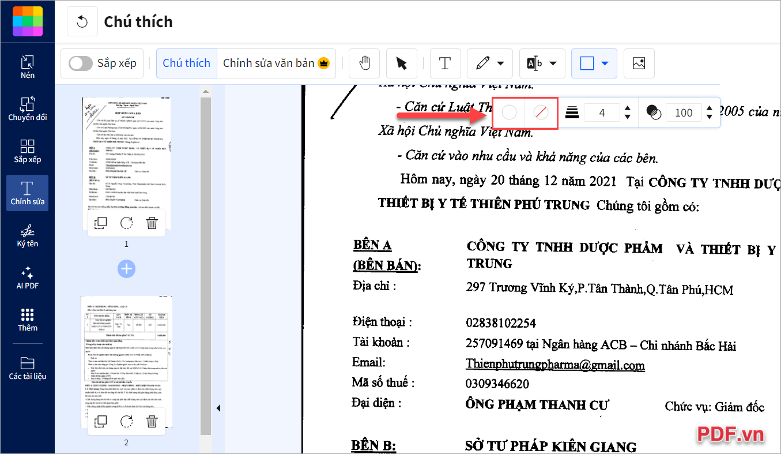The image size is (781, 454).
Task: Collapse thumbnail panel with left arrow
Action: coord(218,408)
